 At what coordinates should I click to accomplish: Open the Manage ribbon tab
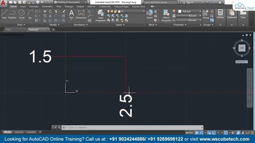pos(69,6)
